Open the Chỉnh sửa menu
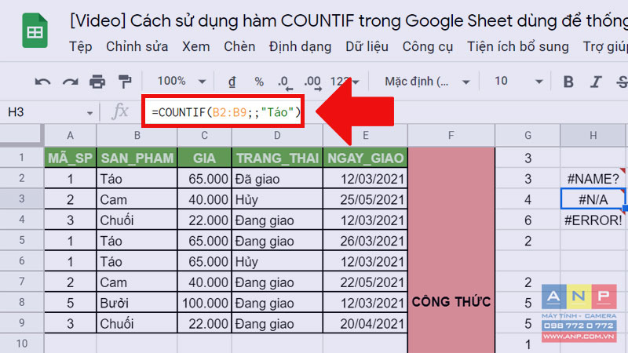This screenshot has width=628, height=353. (137, 47)
